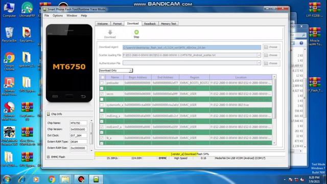Click the clock in system tray
Viewport: 327px width, 184px height.
point(314,179)
